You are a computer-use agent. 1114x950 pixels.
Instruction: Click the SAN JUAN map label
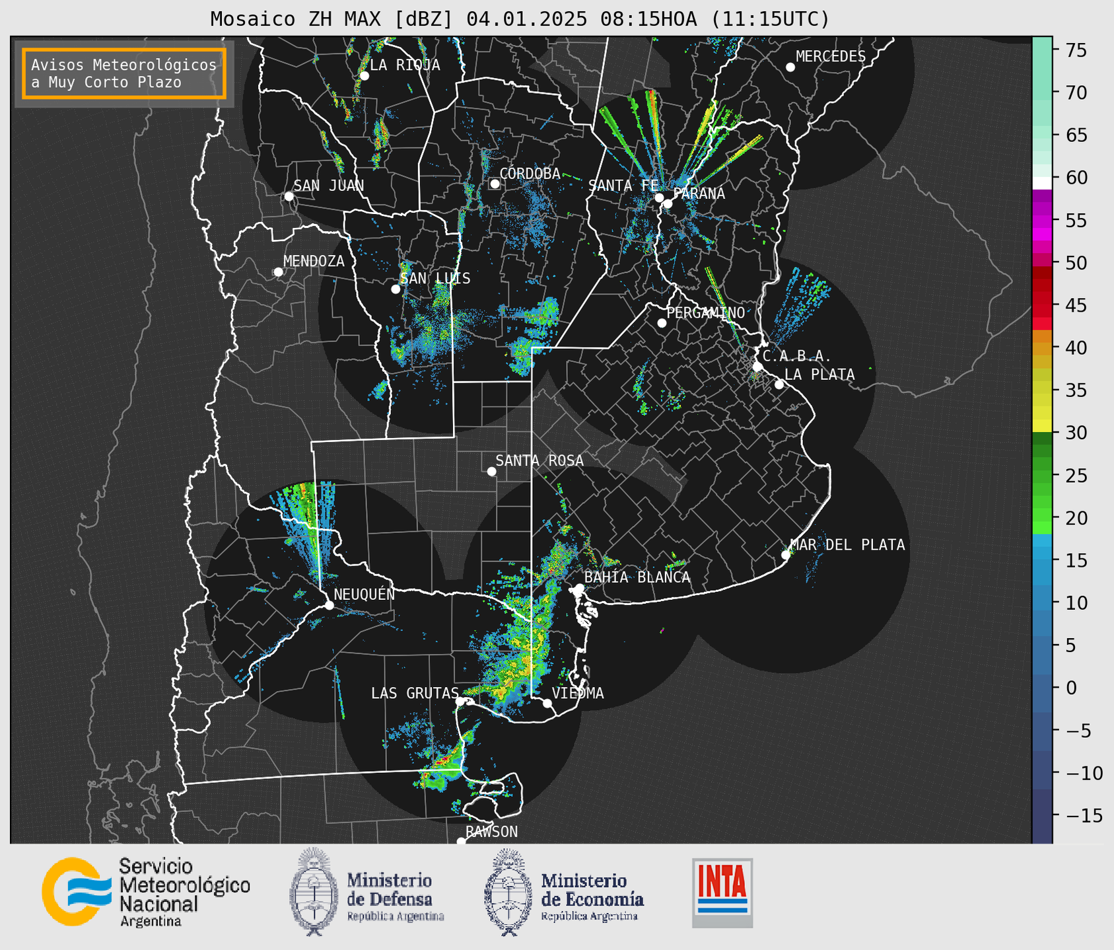point(329,186)
